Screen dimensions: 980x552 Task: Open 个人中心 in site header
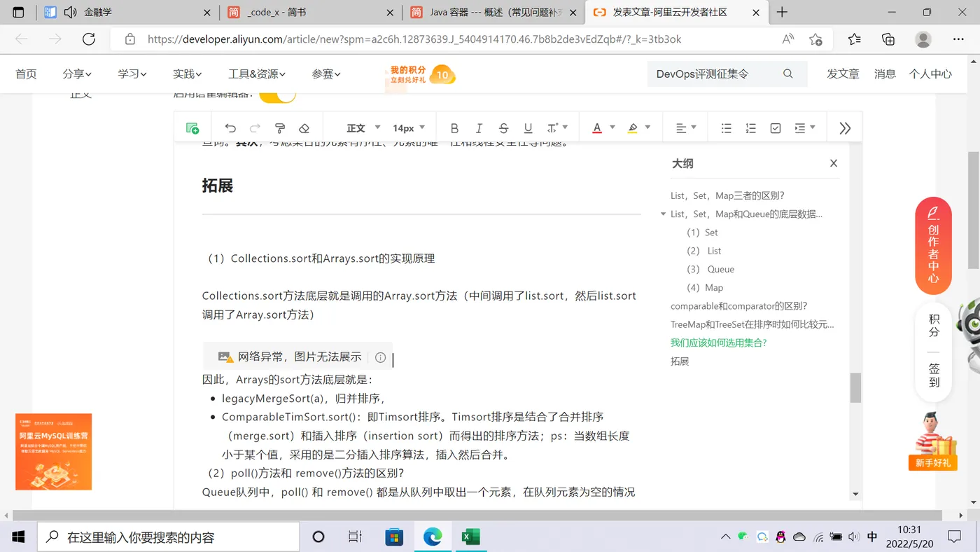coord(930,74)
